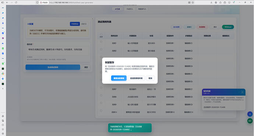Click the 前置条件 column header
The image size is (254, 136).
(170, 36)
